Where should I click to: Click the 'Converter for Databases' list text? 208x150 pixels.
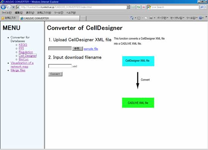(20, 39)
